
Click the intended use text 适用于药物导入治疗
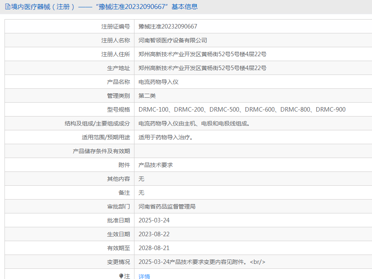tap(165, 137)
